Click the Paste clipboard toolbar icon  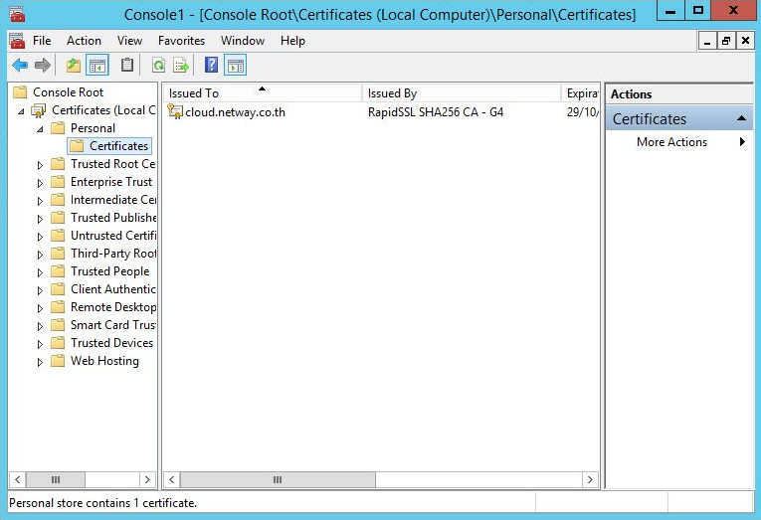(127, 66)
